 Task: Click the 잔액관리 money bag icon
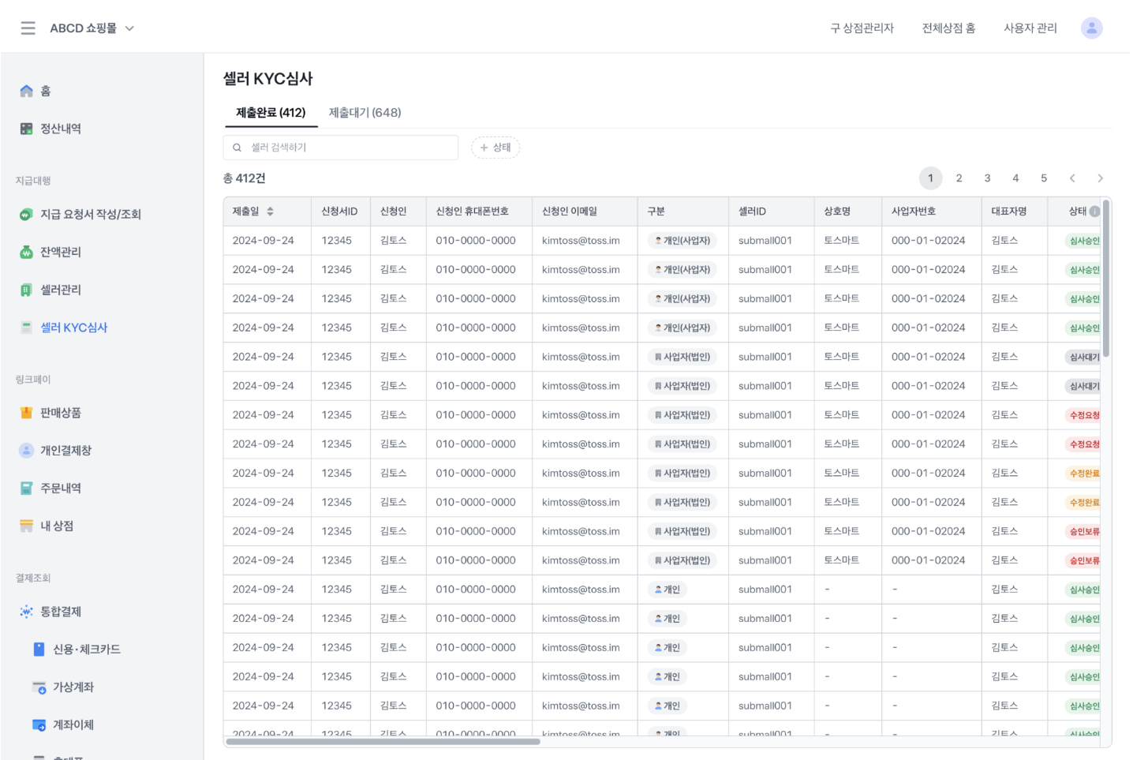[x=27, y=252]
